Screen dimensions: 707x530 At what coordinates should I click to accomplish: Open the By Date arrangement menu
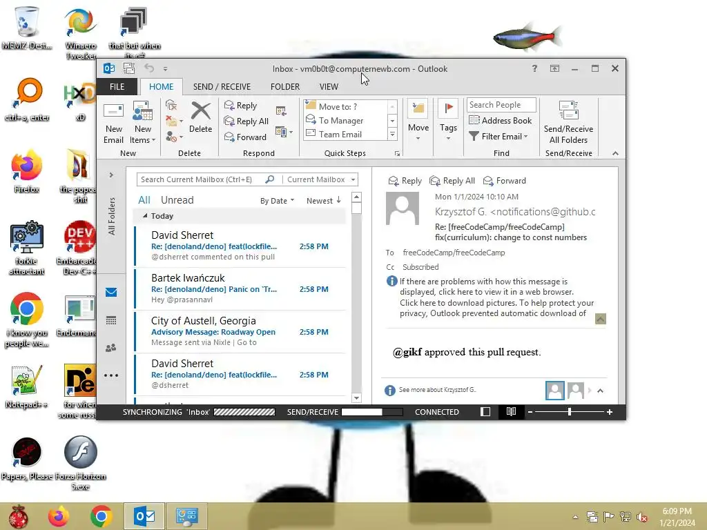click(277, 201)
